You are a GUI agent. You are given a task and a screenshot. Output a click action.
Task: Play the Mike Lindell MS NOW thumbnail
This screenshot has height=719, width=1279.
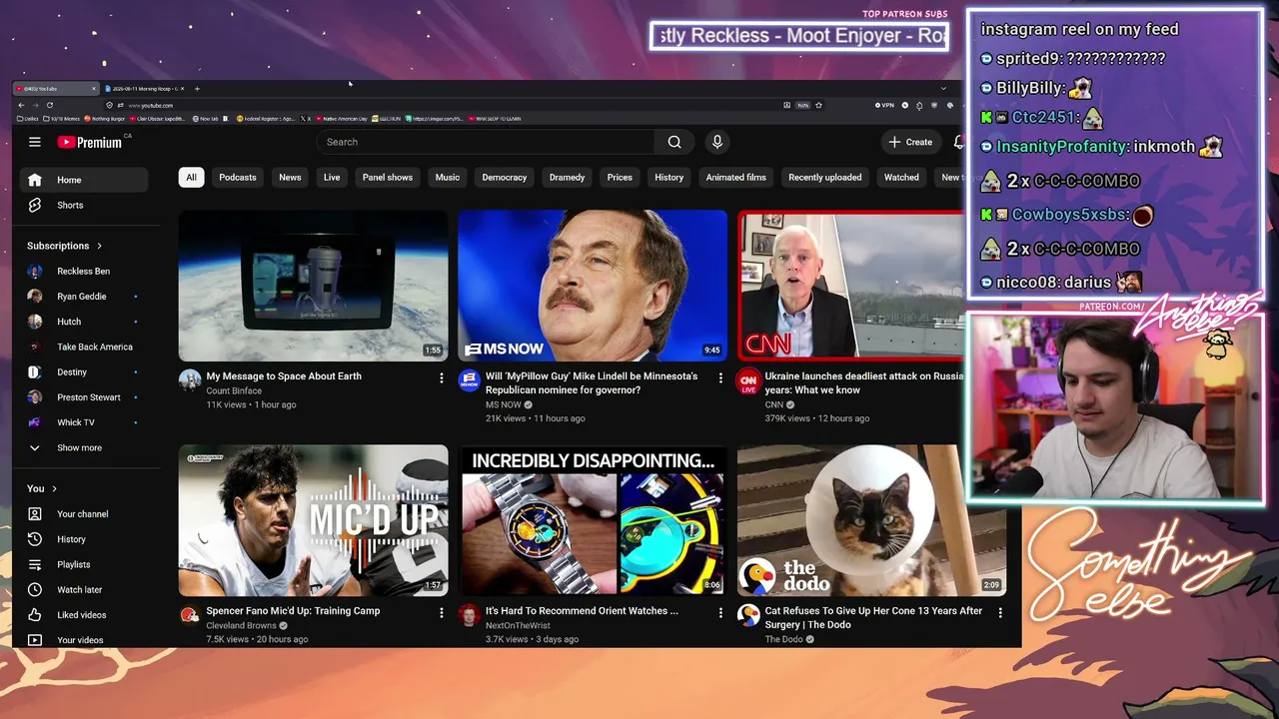click(593, 286)
